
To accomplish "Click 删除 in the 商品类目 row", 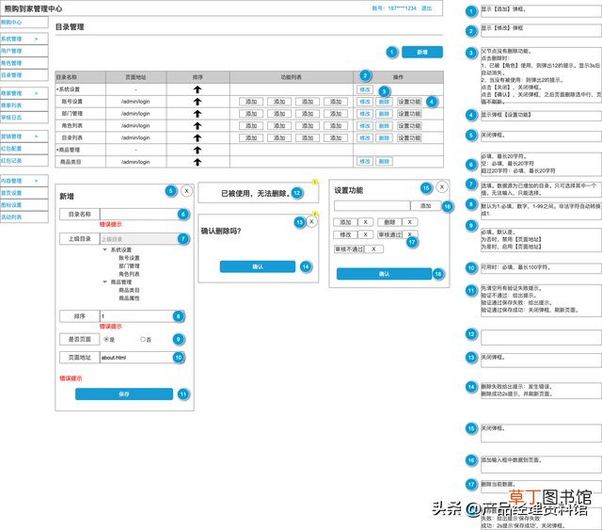I will (x=384, y=161).
